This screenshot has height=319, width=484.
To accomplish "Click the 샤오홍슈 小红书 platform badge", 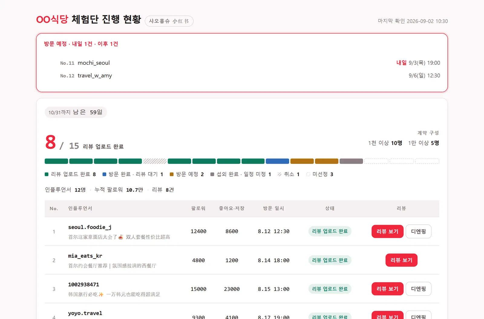I will [169, 21].
